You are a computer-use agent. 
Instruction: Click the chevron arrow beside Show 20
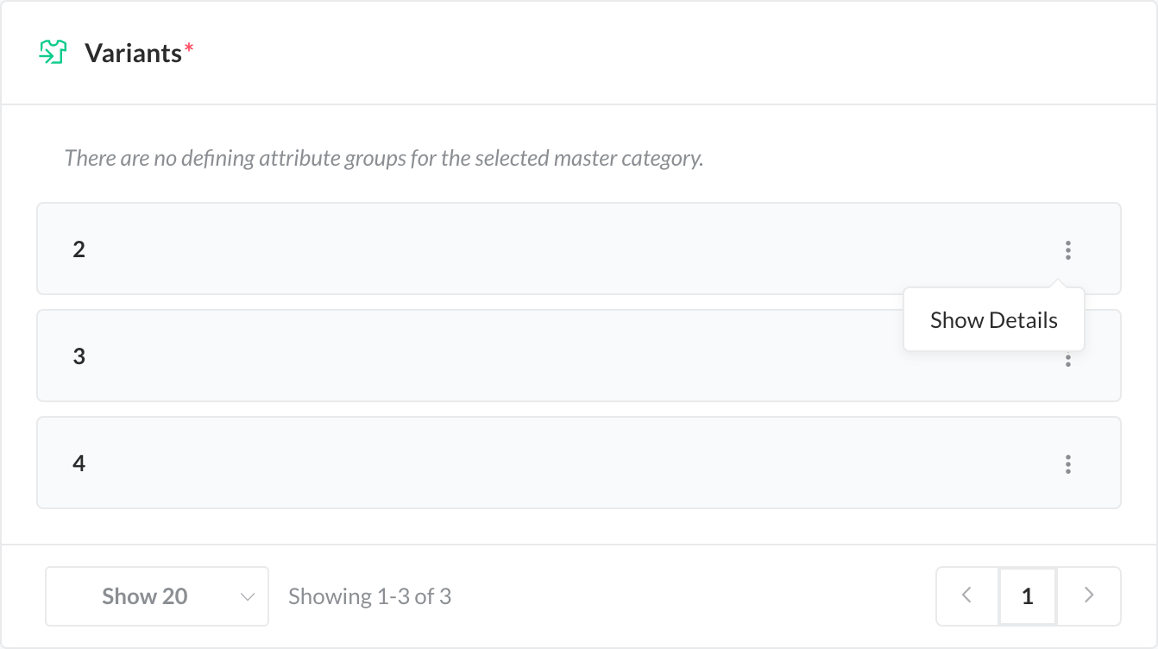click(x=248, y=596)
